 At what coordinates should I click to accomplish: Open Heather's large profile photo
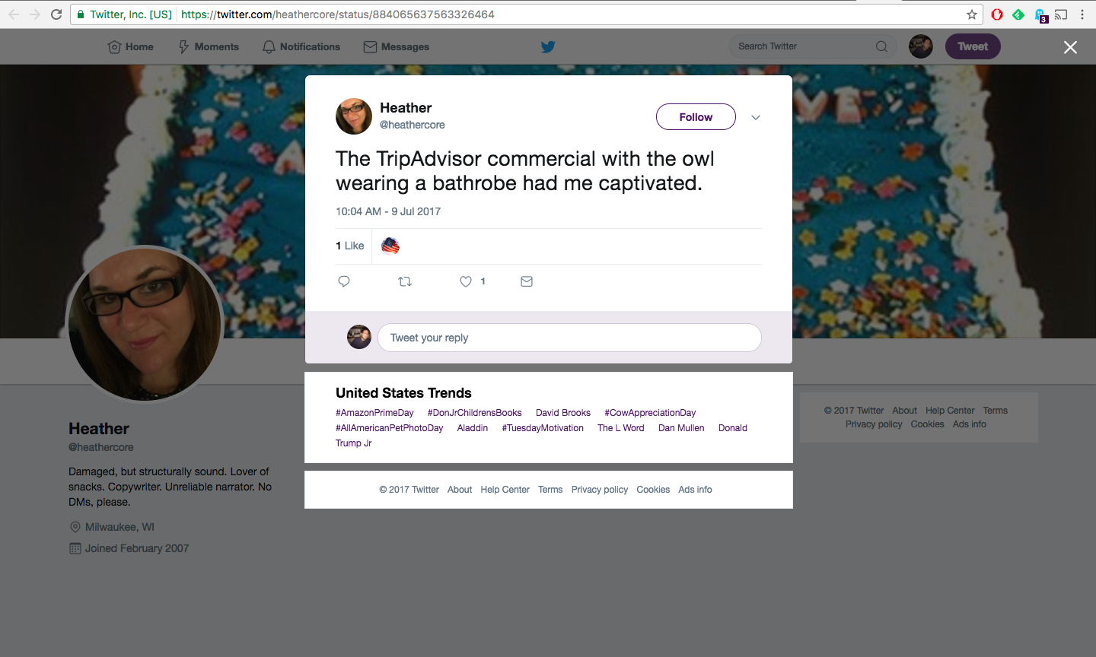coord(145,325)
